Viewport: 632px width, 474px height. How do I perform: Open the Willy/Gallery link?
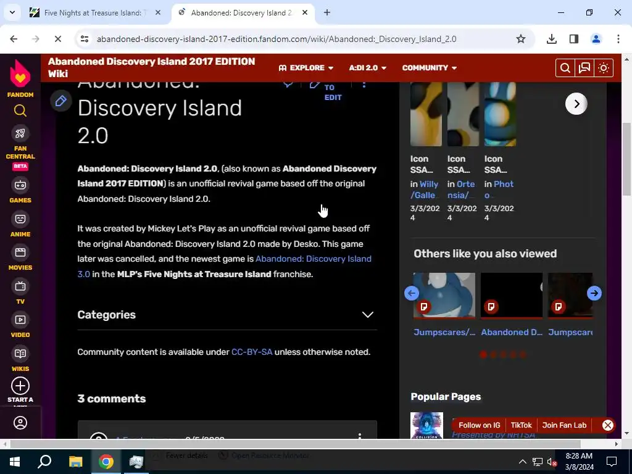[424, 189]
